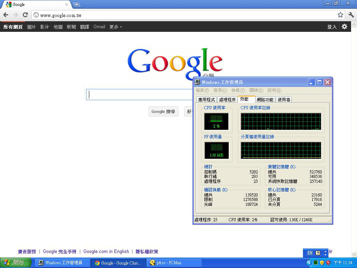Bookmark this page with the star icon
This screenshot has width=357, height=268.
[x=340, y=15]
